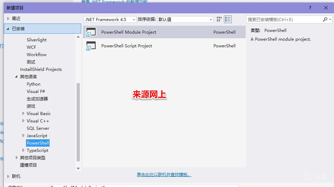Click the tree scrollbar up arrow
Image resolution: width=334 pixels, height=187 pixels.
[78, 37]
